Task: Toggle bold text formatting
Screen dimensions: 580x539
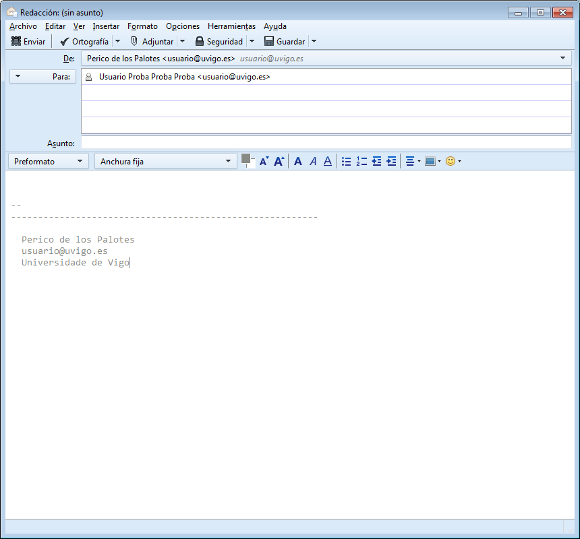Action: coord(298,162)
